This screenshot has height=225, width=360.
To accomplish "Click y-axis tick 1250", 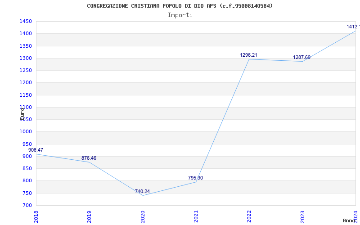I will (26, 70).
